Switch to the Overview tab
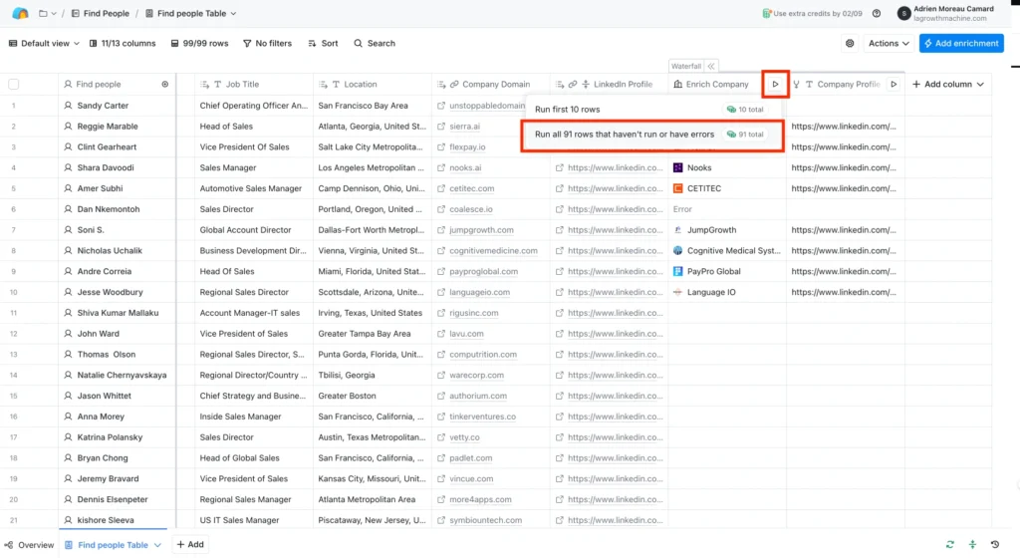Screen dimensions: 1020x558 [30, 545]
